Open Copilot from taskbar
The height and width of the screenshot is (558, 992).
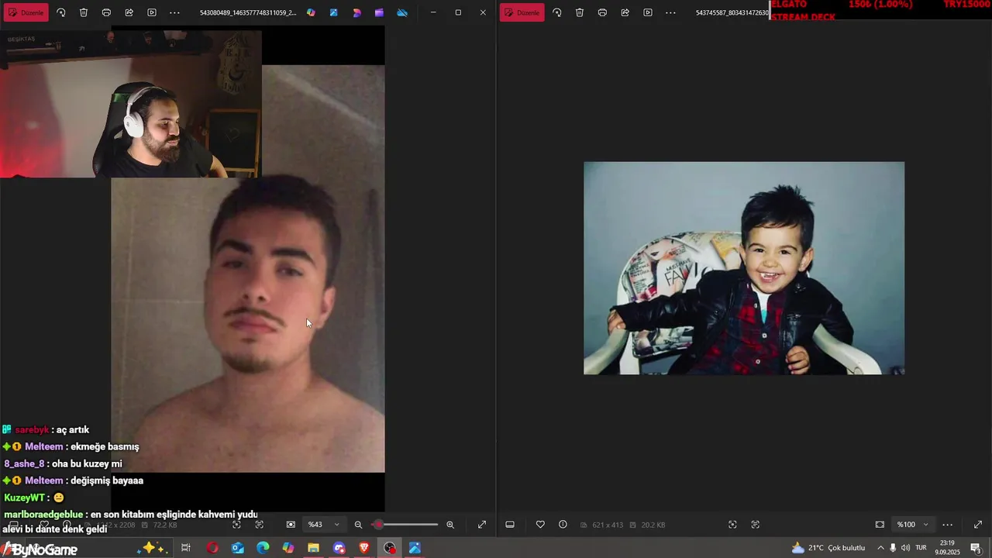288,548
